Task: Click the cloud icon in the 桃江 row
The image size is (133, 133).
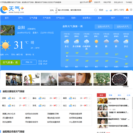Action: click(x=10, y=106)
